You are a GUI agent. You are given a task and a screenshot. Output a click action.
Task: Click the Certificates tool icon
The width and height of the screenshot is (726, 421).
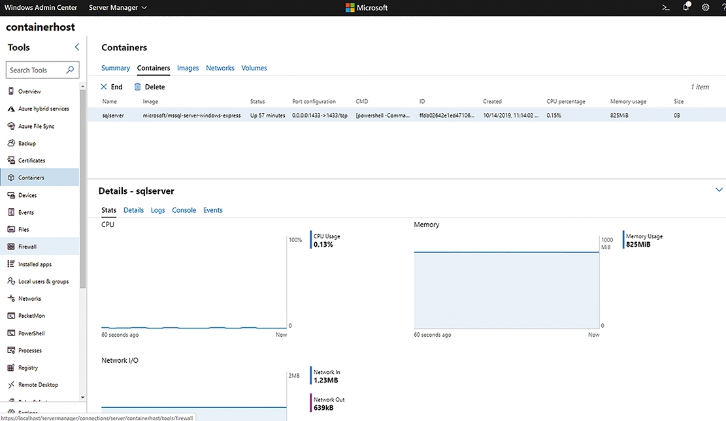coord(11,160)
